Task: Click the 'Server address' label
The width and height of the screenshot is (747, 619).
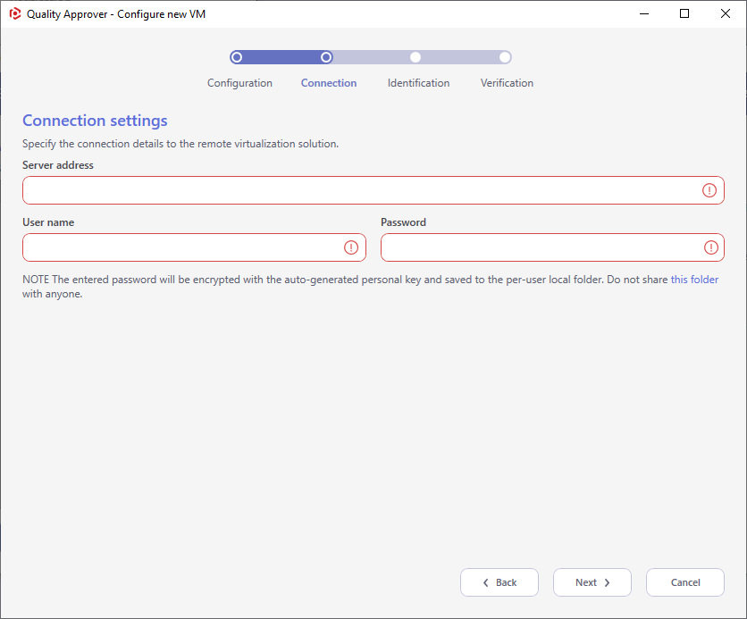Action: click(x=58, y=165)
